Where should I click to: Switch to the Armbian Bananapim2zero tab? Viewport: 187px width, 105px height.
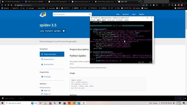[x=59, y=2]
